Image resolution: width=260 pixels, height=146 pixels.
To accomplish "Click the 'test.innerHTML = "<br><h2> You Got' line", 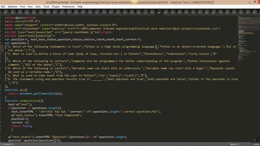I will click(x=86, y=112).
